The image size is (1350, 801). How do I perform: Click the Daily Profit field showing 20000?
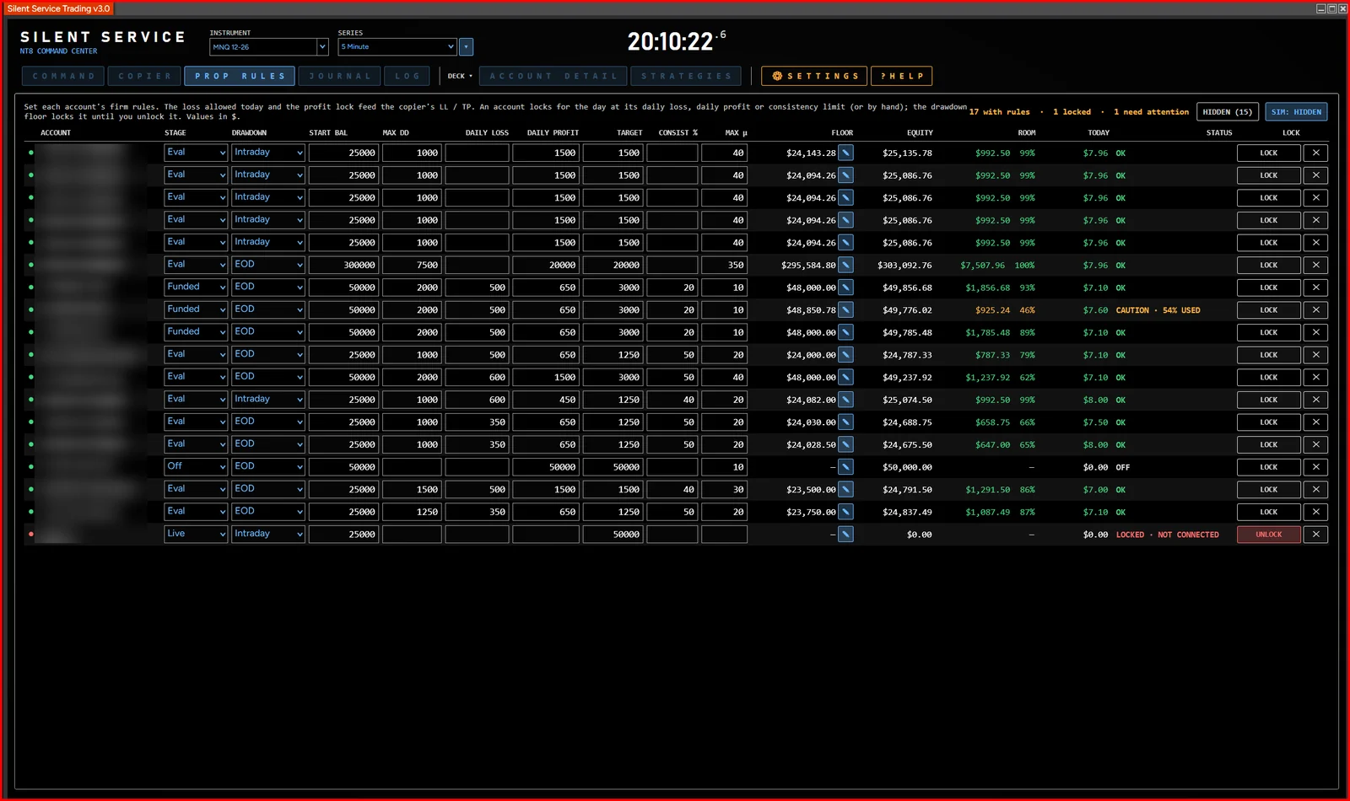pyautogui.click(x=546, y=265)
